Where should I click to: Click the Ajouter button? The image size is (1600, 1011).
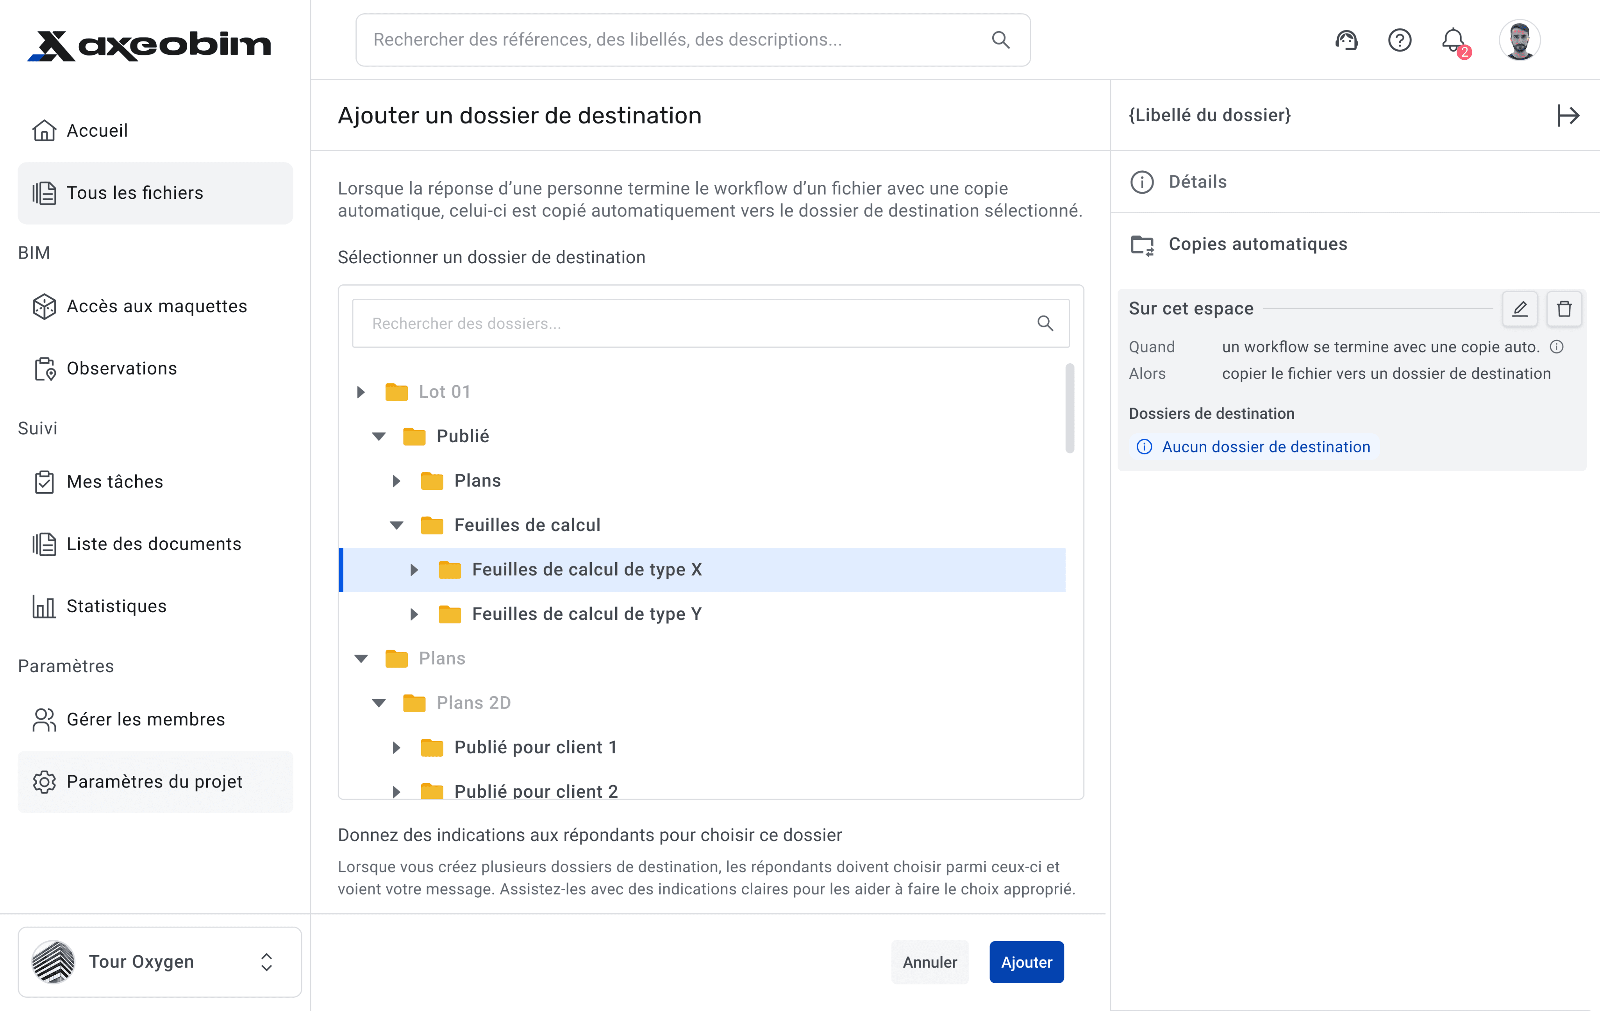1026,963
